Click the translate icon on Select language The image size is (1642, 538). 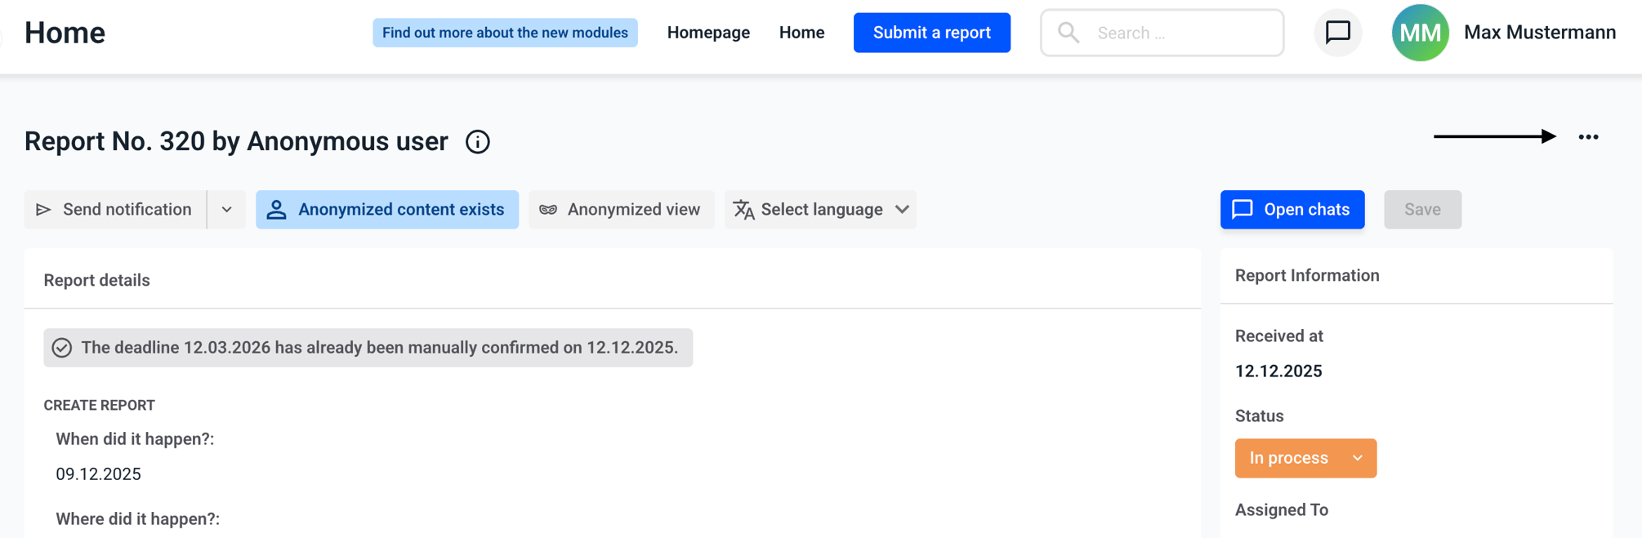(x=743, y=210)
